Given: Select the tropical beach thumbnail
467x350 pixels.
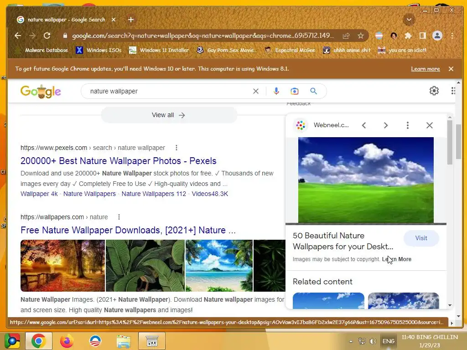Looking at the screenshot, I should click(x=219, y=266).
